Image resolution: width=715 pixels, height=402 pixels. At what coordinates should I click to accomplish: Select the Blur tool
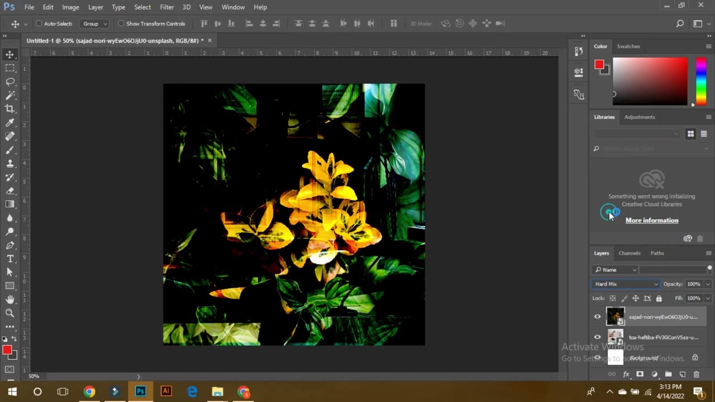pyautogui.click(x=10, y=218)
